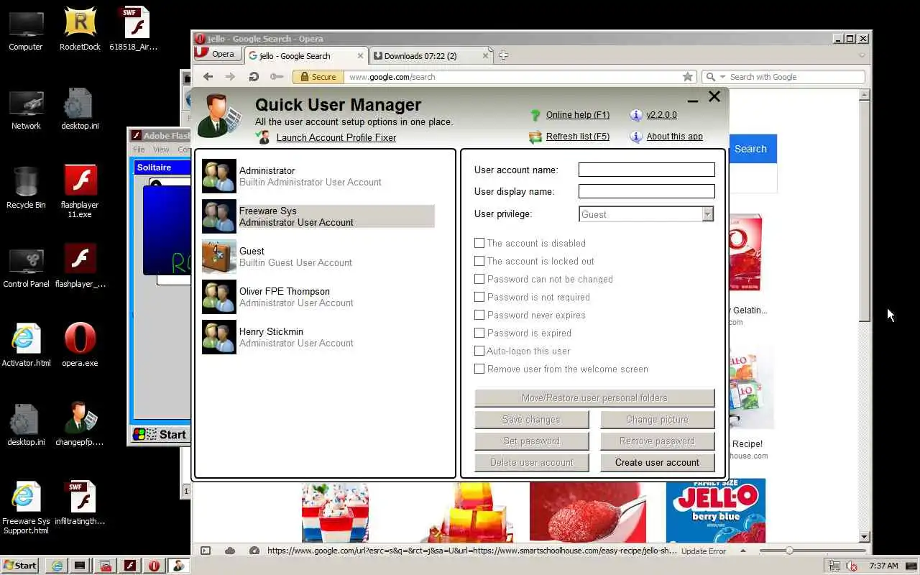Click info icon next to v2.2.0.0
The image size is (920, 575).
635,115
